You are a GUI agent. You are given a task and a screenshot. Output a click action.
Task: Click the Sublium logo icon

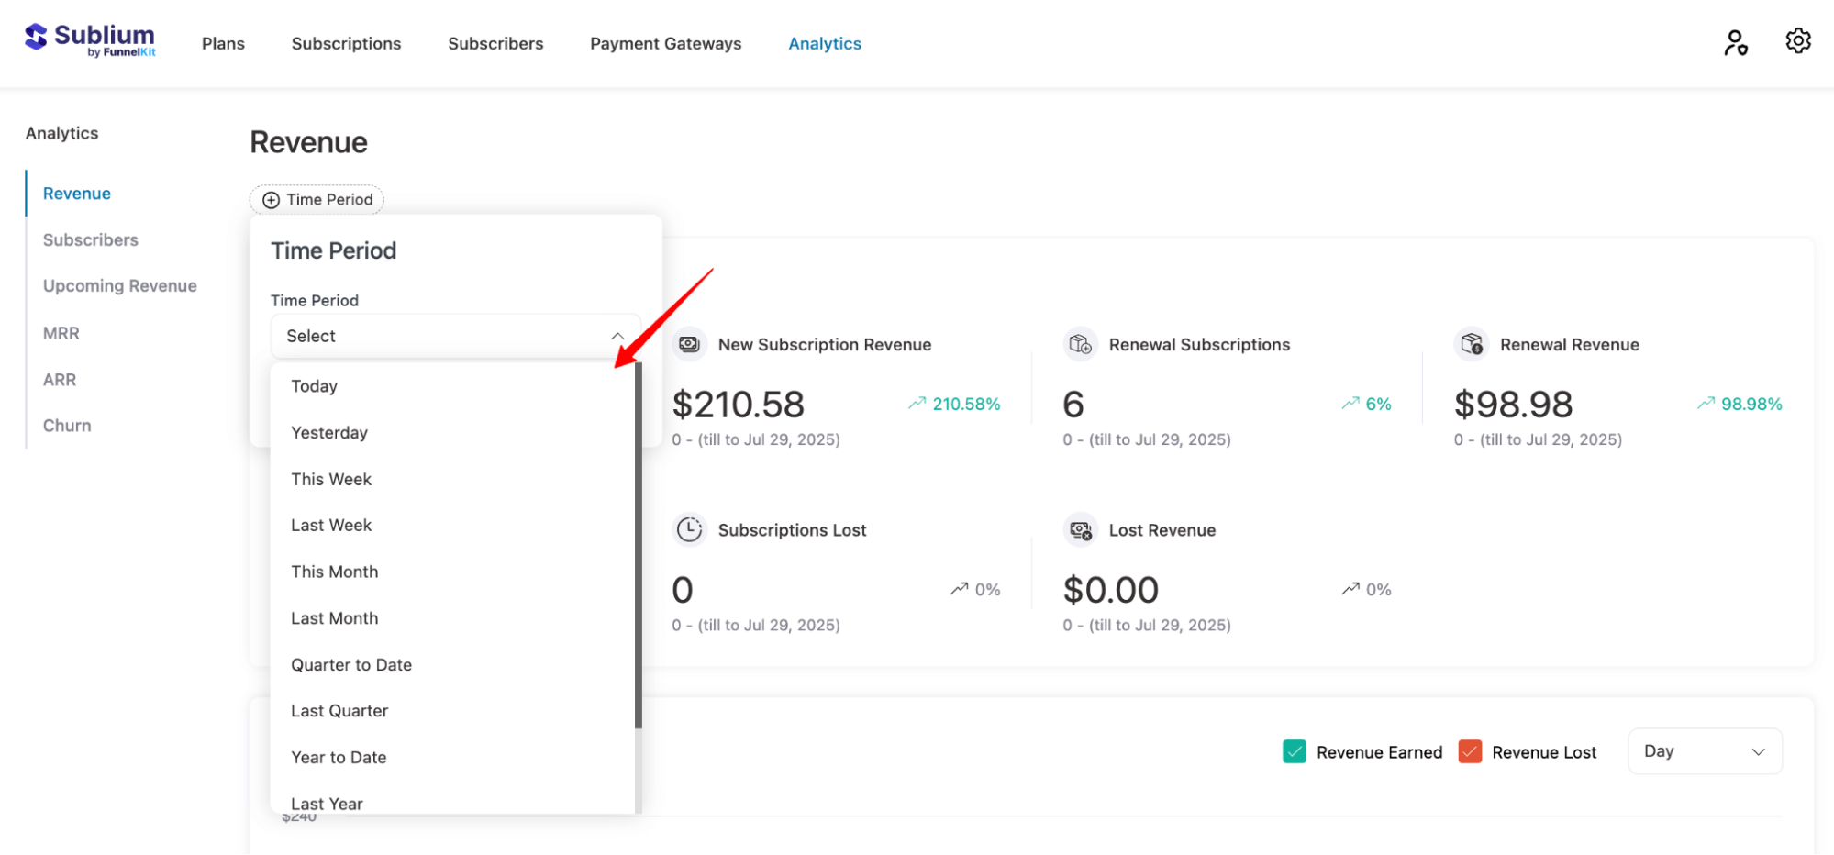click(36, 38)
